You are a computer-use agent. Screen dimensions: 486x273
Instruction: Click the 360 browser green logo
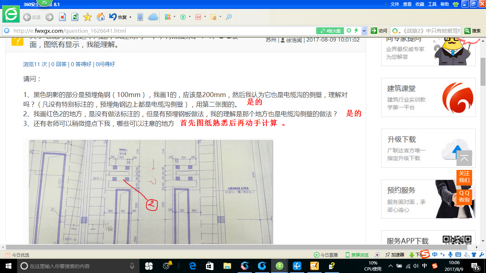point(11,15)
